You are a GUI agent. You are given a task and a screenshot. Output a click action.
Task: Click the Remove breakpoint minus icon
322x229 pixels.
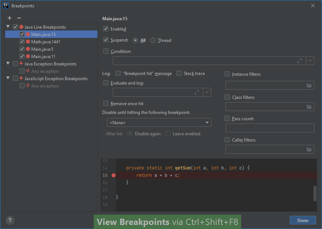point(19,18)
